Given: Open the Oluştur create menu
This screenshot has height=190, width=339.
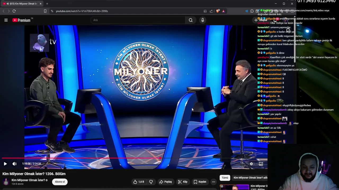Looking at the screenshot, I should point(261,20).
